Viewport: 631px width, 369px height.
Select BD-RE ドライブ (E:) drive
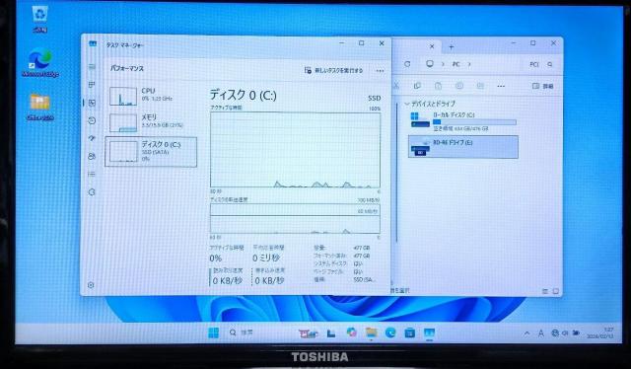(463, 147)
